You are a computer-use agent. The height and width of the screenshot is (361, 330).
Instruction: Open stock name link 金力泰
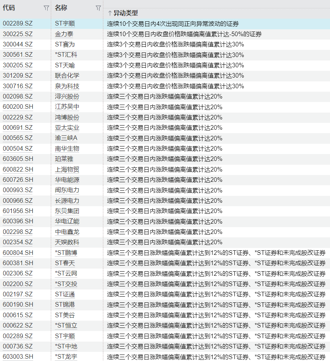tap(64, 34)
